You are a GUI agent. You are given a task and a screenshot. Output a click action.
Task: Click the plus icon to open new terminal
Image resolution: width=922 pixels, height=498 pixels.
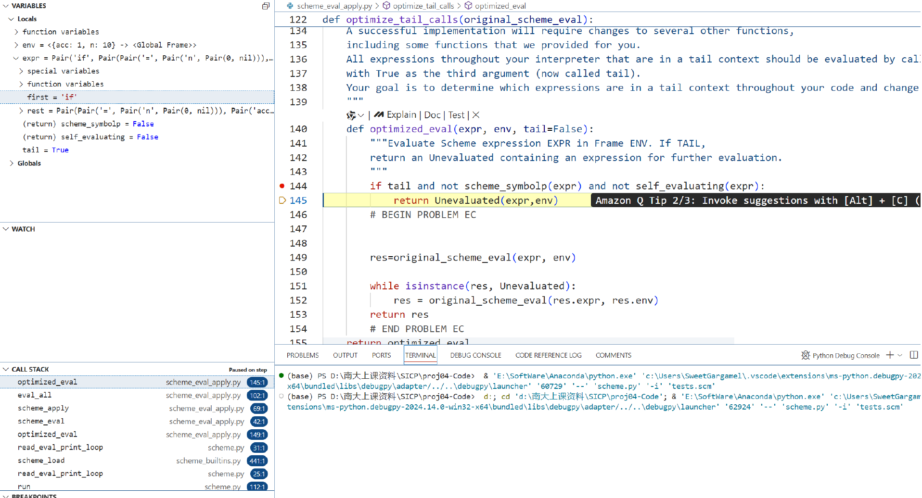click(x=890, y=355)
